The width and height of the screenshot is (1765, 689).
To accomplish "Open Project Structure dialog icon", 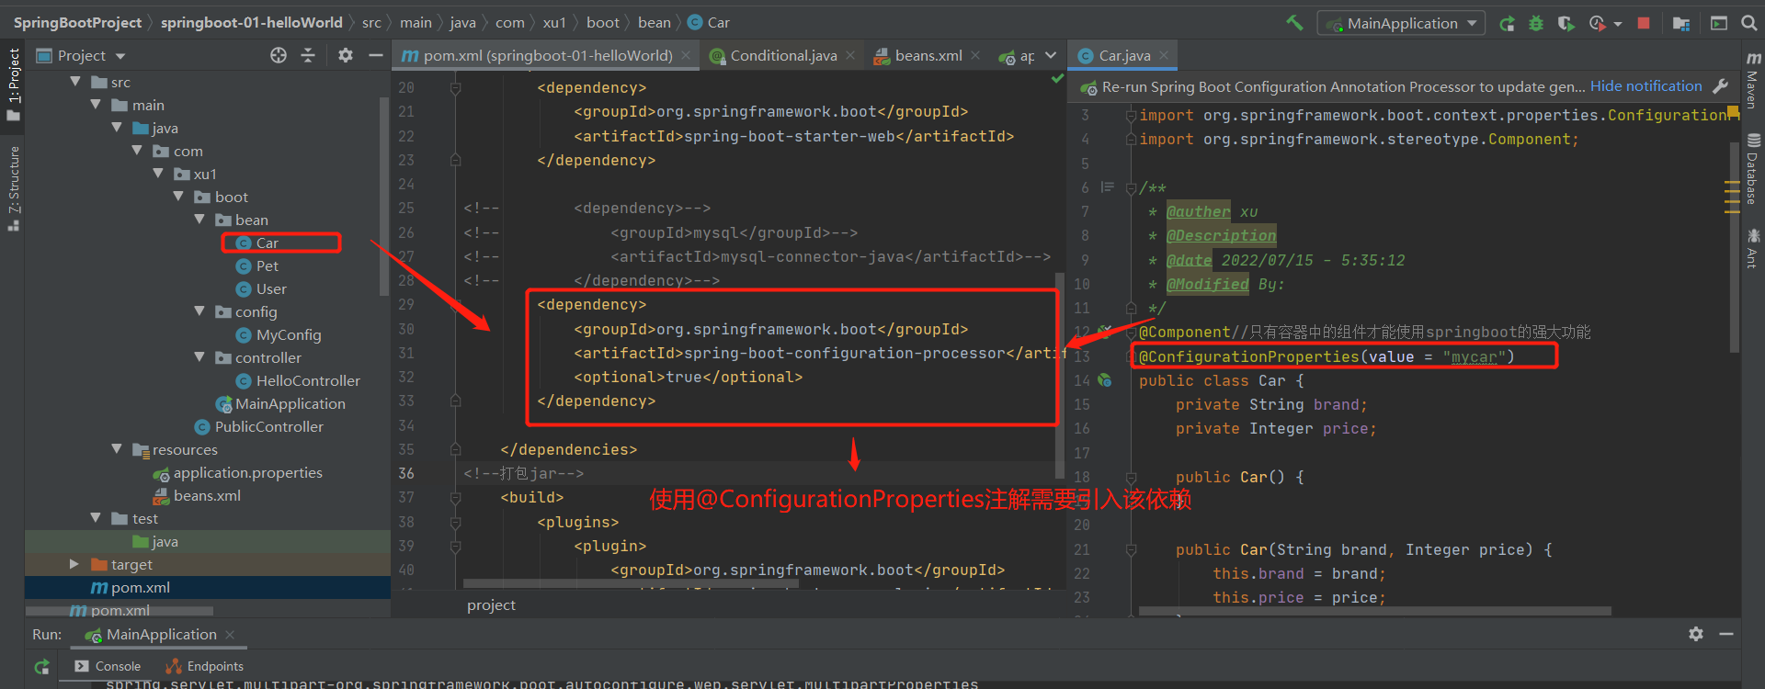I will point(1681,23).
